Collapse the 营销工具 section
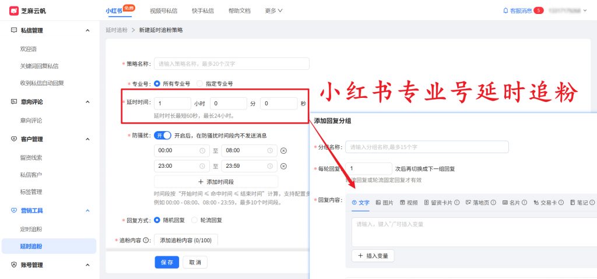Screen dimensions: 597x279 click(x=87, y=210)
